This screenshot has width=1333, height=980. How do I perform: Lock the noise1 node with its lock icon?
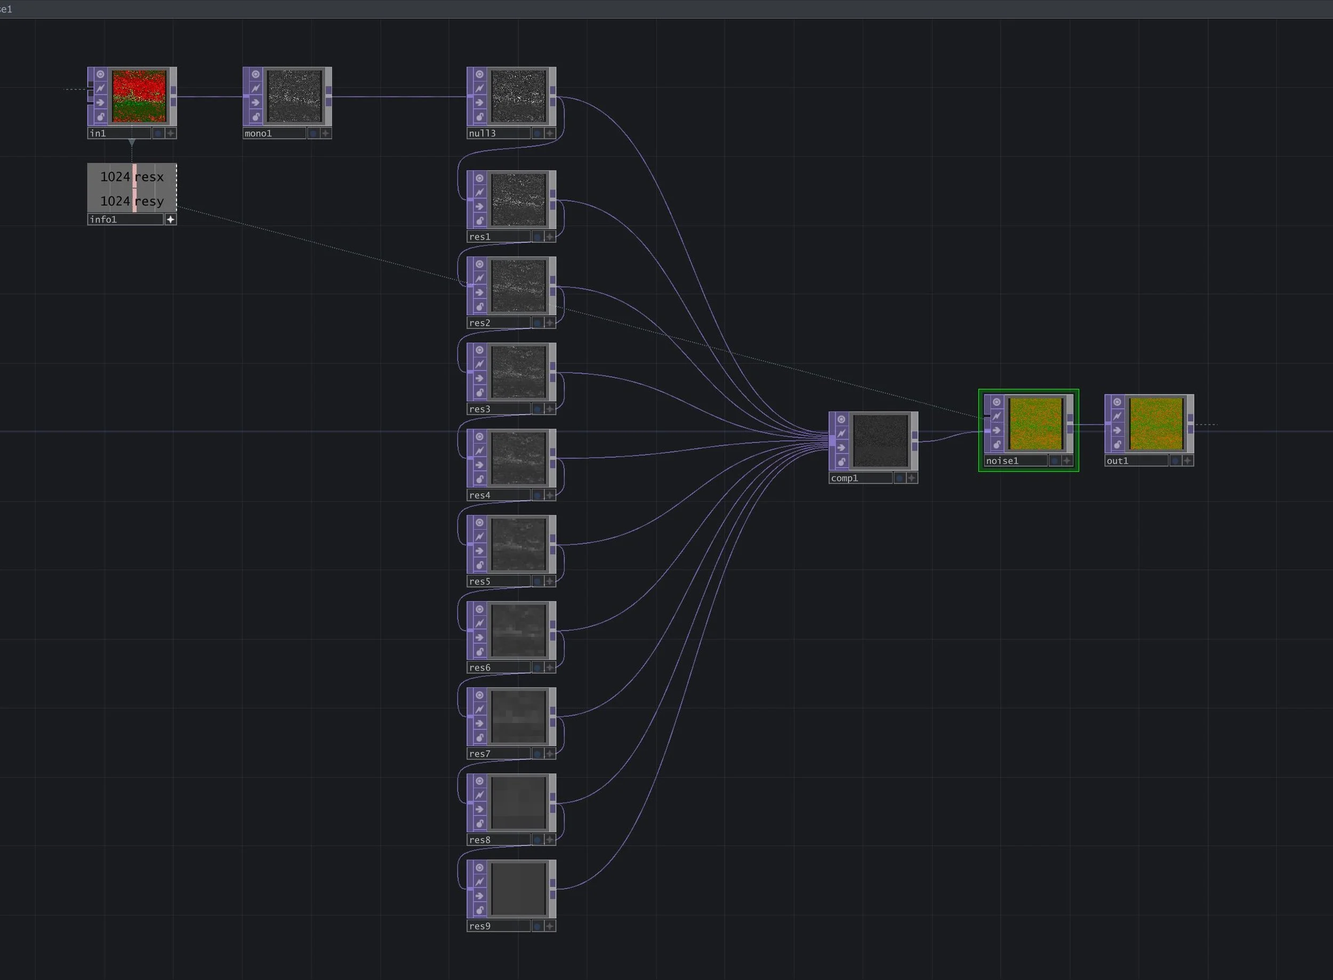tap(997, 444)
